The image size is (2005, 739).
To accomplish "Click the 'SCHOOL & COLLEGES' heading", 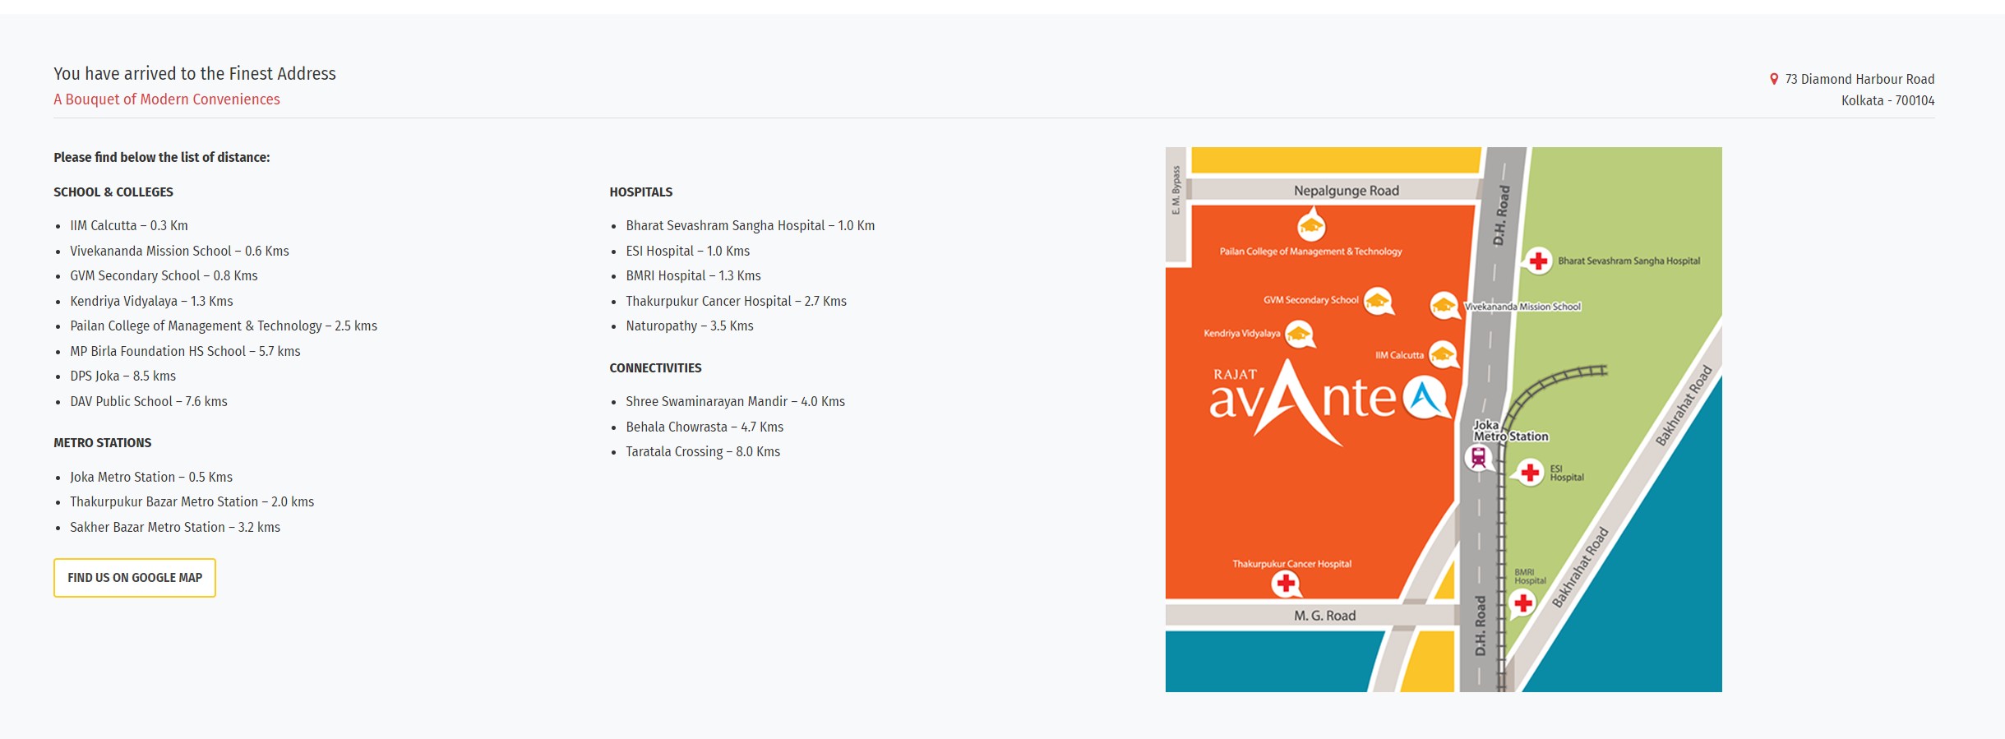I will click(113, 192).
